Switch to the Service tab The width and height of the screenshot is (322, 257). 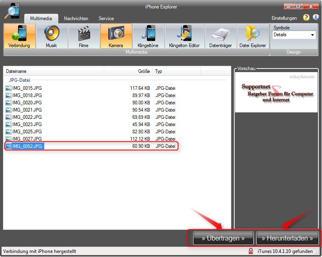[106, 19]
